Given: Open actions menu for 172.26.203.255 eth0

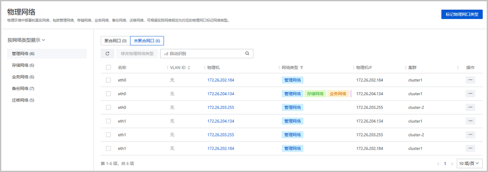Looking at the screenshot, I should tap(470, 107).
